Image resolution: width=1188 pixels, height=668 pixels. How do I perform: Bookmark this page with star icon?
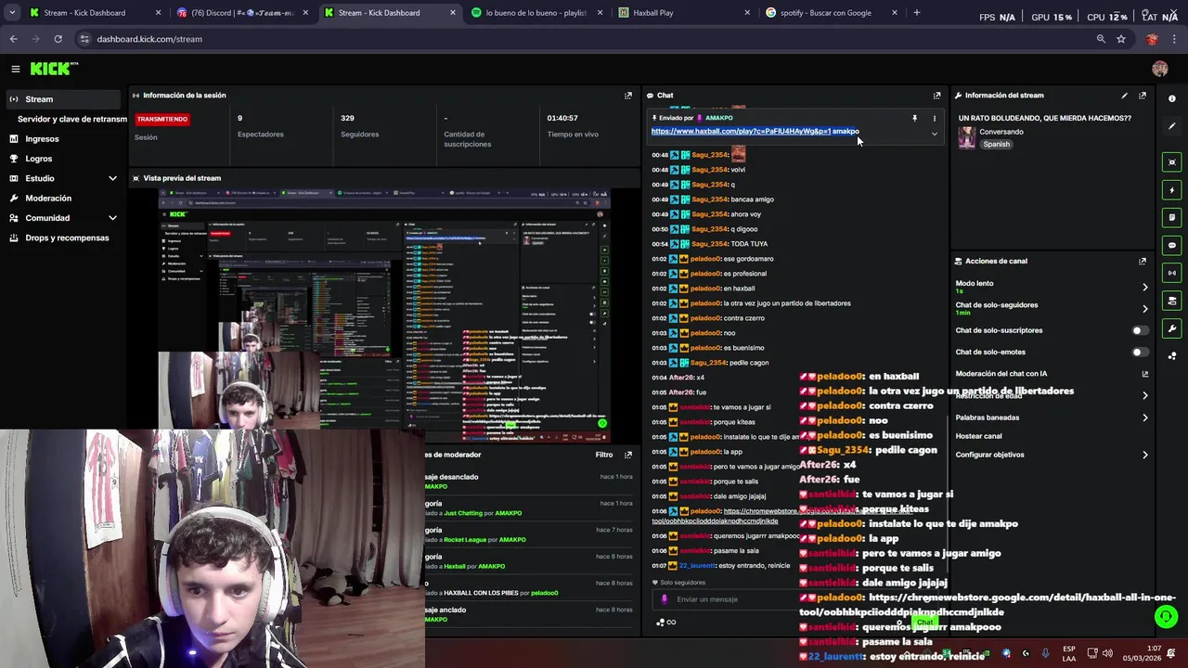(x=1121, y=39)
